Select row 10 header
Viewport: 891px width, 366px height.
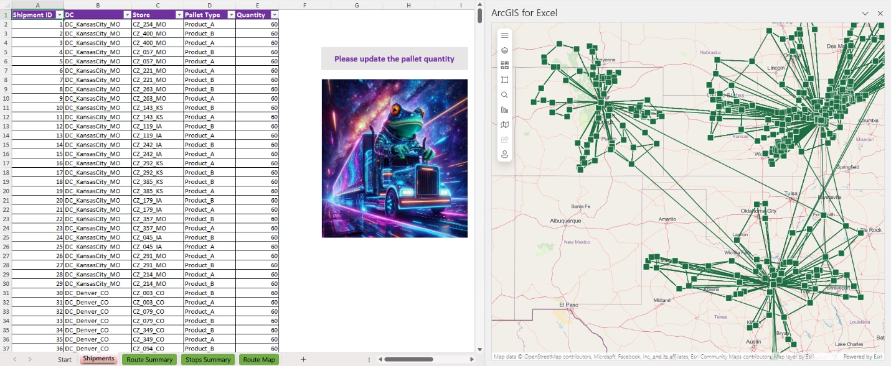pyautogui.click(x=6, y=98)
